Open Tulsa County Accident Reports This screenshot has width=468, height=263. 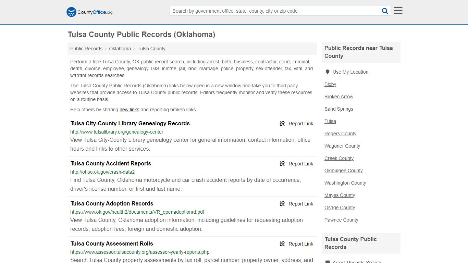point(111,163)
